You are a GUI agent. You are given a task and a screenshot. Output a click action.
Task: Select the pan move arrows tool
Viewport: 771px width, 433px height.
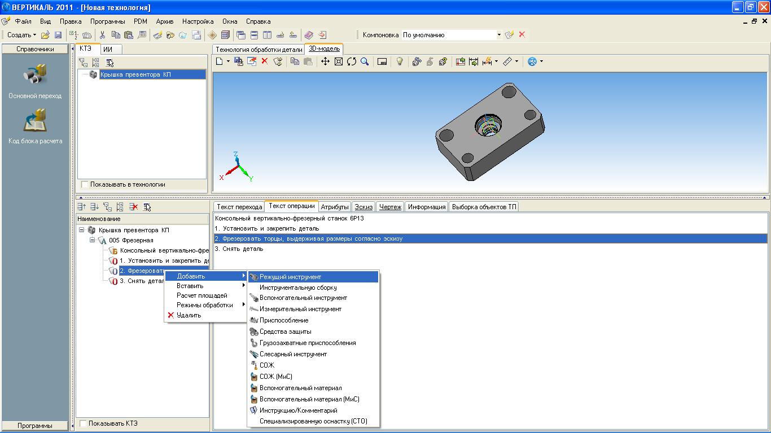click(x=325, y=61)
